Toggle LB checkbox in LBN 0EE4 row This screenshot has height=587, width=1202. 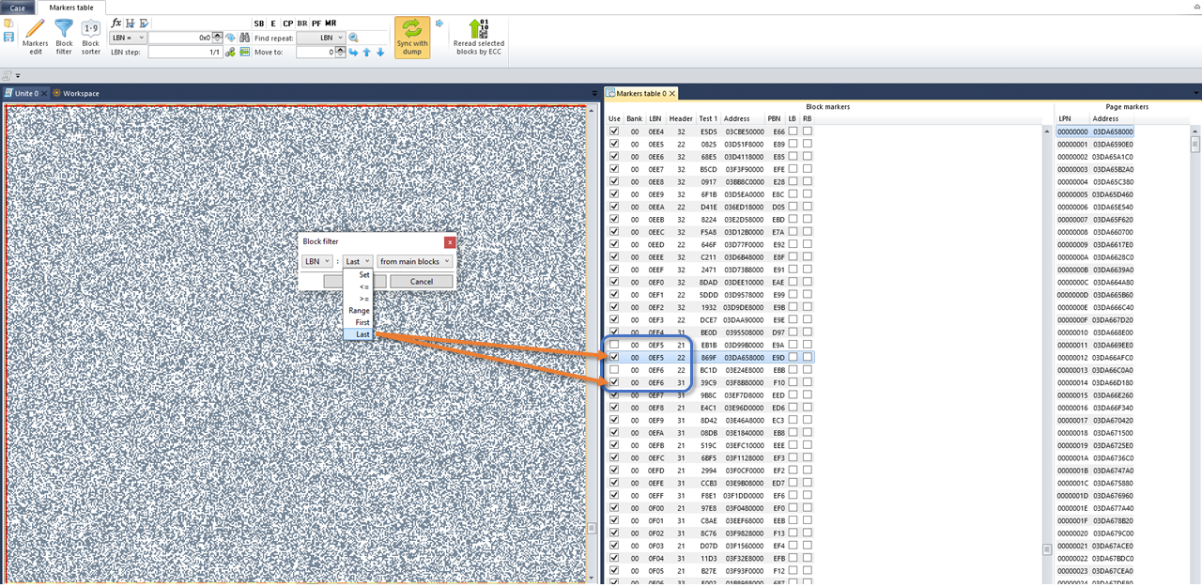[793, 131]
